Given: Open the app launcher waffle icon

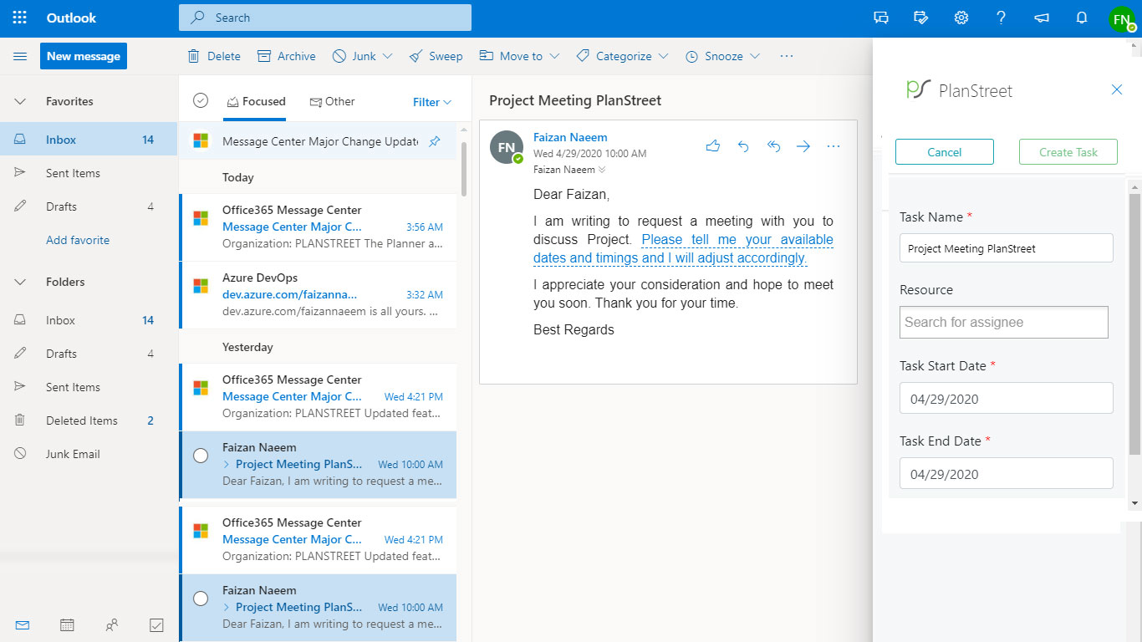Looking at the screenshot, I should (20, 18).
